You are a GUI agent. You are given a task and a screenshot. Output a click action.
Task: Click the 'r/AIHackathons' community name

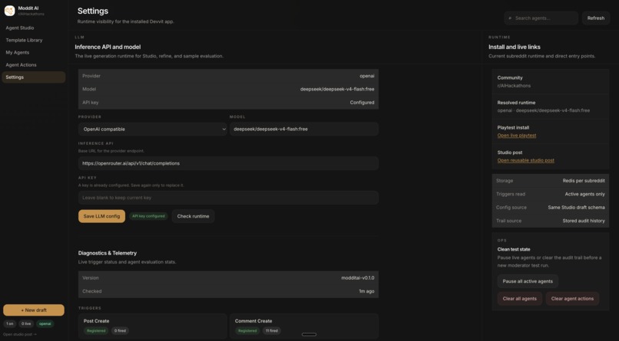pyautogui.click(x=514, y=86)
